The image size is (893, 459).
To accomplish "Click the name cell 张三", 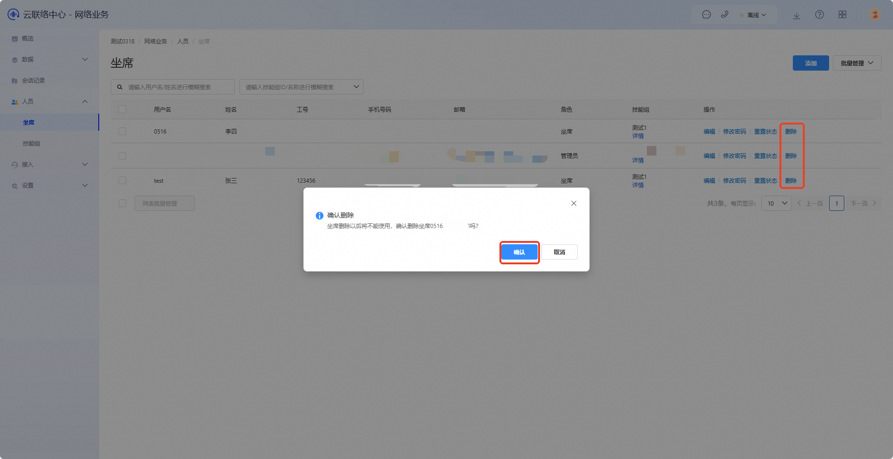I will tap(231, 181).
